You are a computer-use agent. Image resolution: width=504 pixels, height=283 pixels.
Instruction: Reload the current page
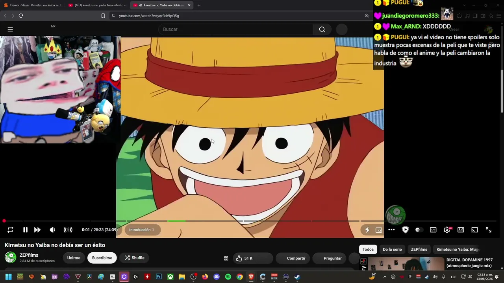[21, 16]
